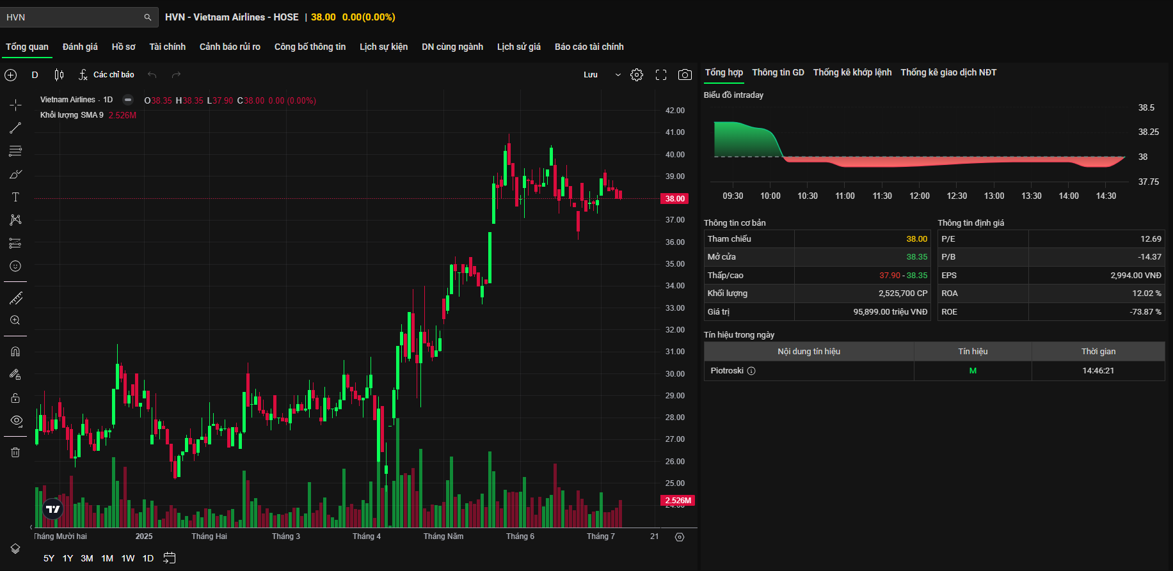Click the compare or add symbol plus icon
Viewport: 1173px width, 571px height.
tap(11, 75)
